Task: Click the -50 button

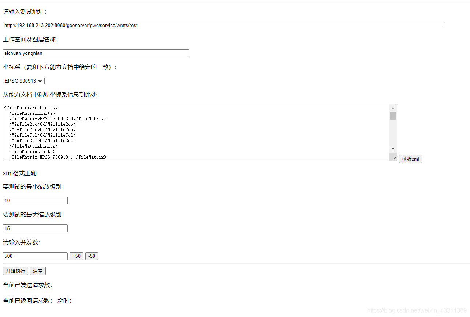Action: (x=92, y=256)
